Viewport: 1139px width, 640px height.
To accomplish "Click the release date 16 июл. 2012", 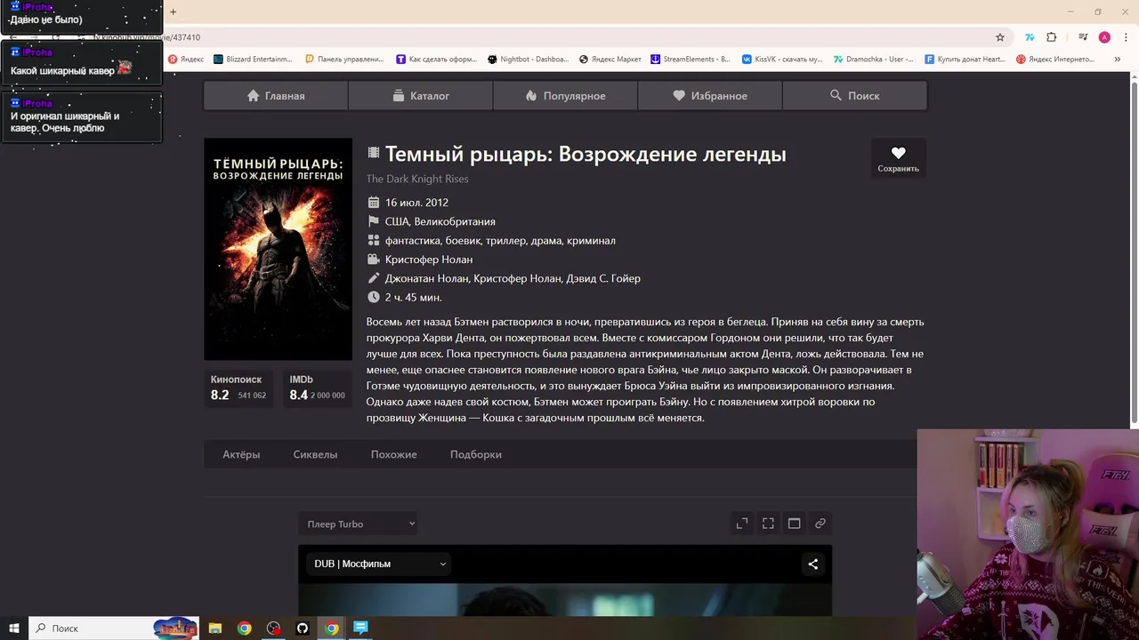I will tap(416, 203).
